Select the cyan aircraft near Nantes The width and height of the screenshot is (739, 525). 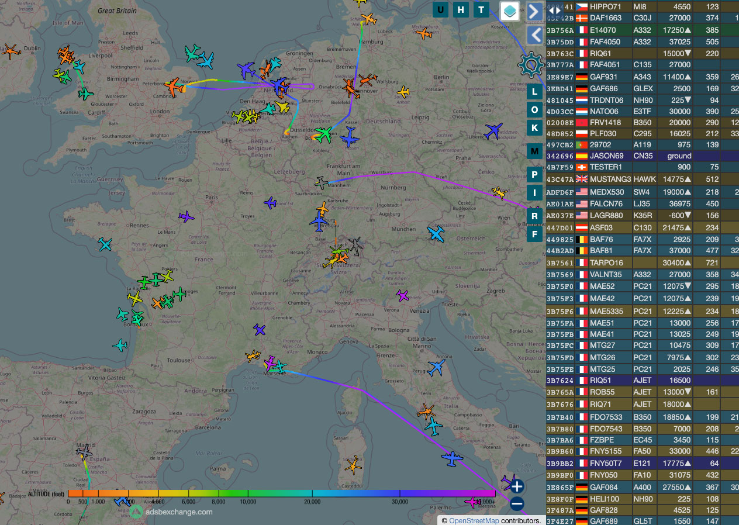tap(105, 244)
